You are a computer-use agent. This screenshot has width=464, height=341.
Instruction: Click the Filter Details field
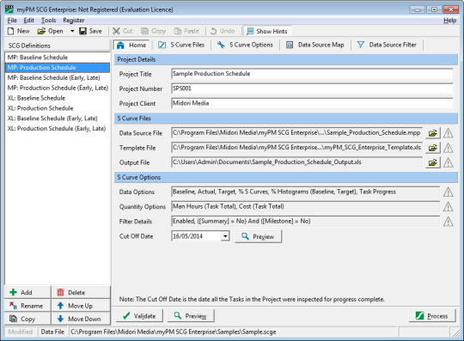click(x=305, y=222)
